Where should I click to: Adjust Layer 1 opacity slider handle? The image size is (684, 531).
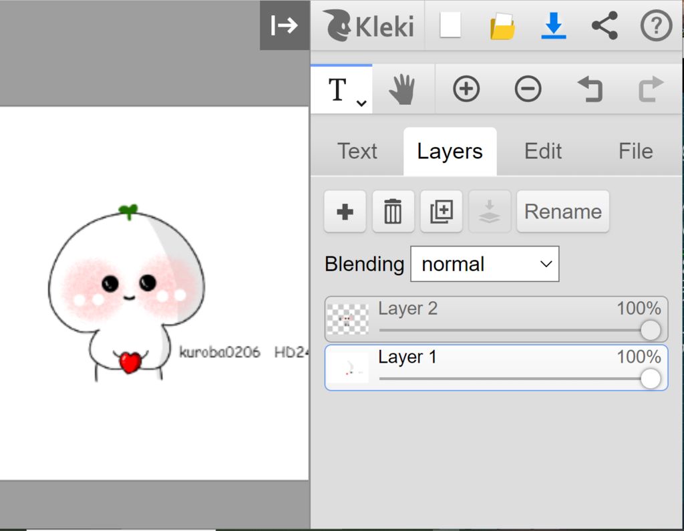pyautogui.click(x=650, y=379)
